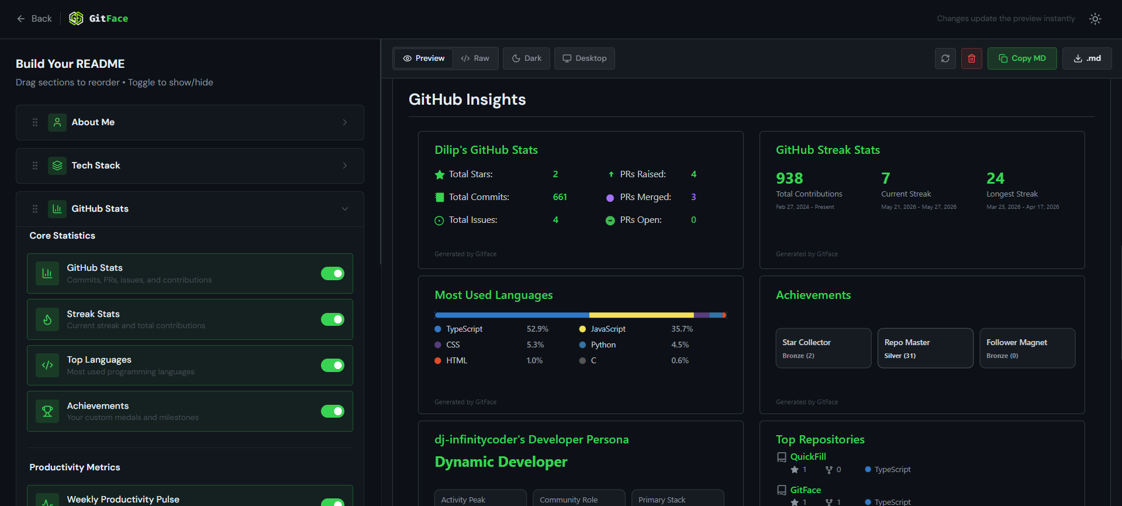Viewport: 1122px width, 506px height.
Task: Select the Dark theme option
Action: (x=526, y=58)
